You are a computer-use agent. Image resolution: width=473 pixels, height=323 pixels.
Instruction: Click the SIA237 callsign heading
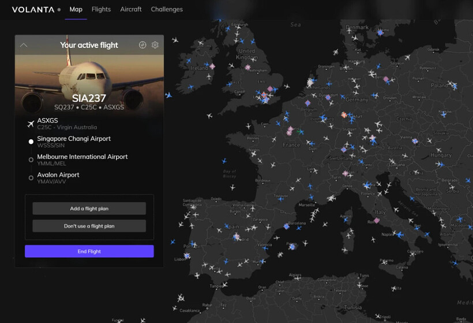tap(89, 98)
